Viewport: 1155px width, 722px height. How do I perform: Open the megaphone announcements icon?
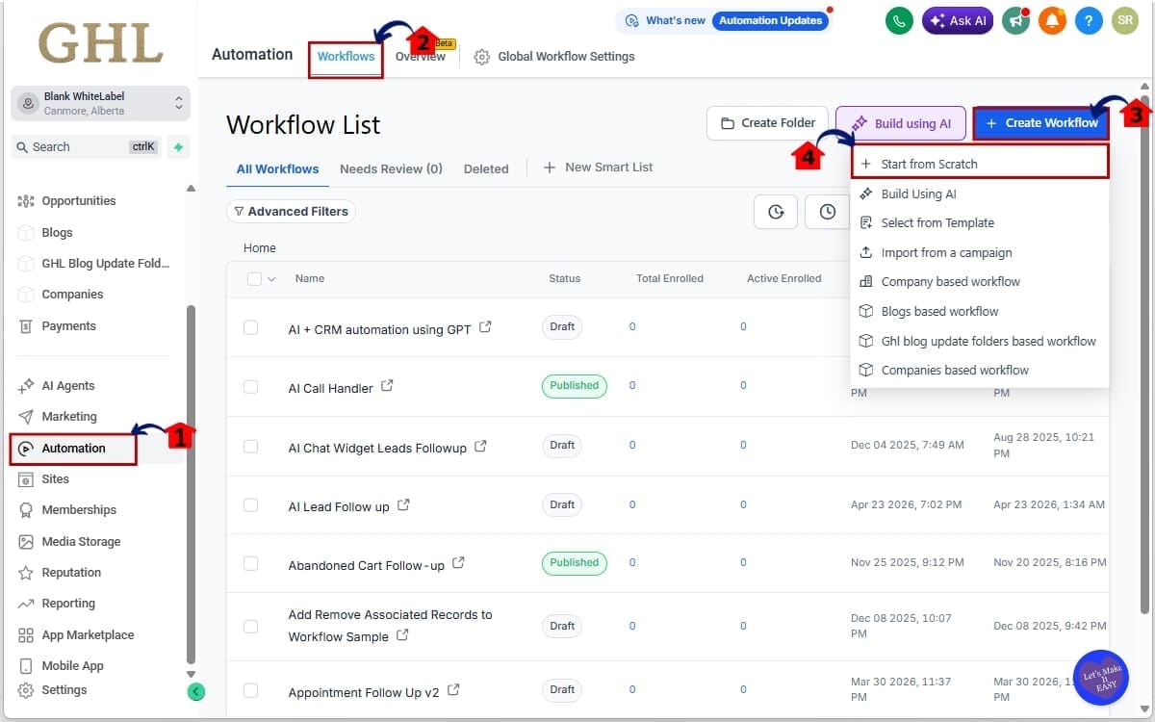[x=1015, y=20]
